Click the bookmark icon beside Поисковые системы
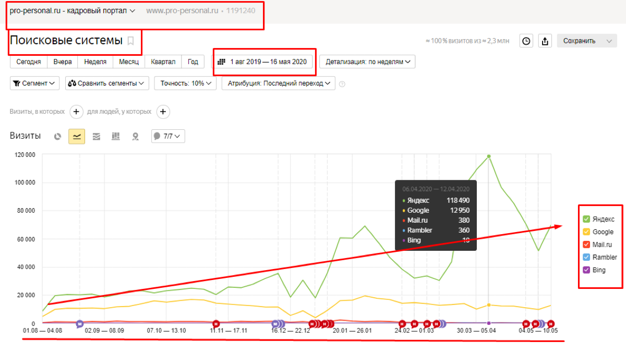The height and width of the screenshot is (353, 626). tap(131, 41)
